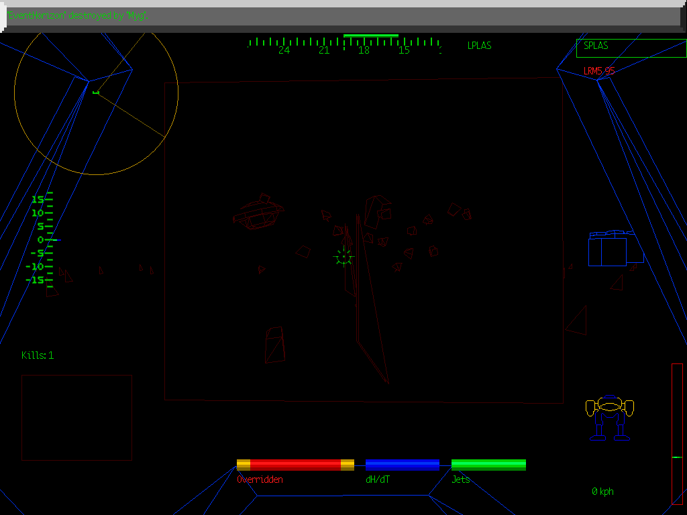The width and height of the screenshot is (687, 515).
Task: Select the SPLAS weapon box
Action: point(630,48)
